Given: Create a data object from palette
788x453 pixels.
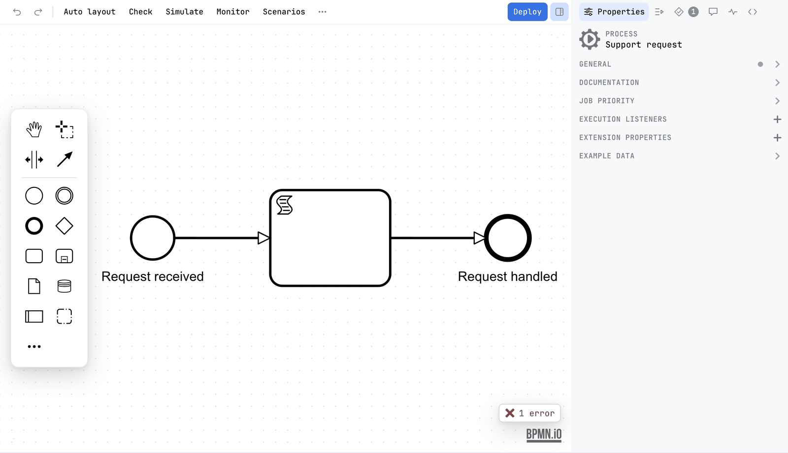Looking at the screenshot, I should [34, 286].
